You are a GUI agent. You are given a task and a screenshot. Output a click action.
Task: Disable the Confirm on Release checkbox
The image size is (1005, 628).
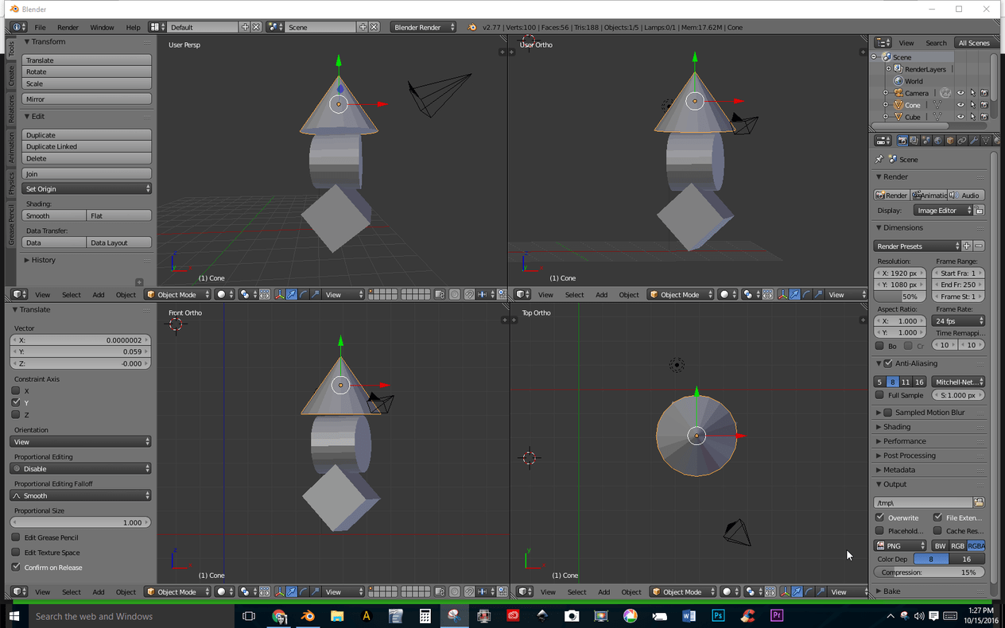tap(16, 567)
